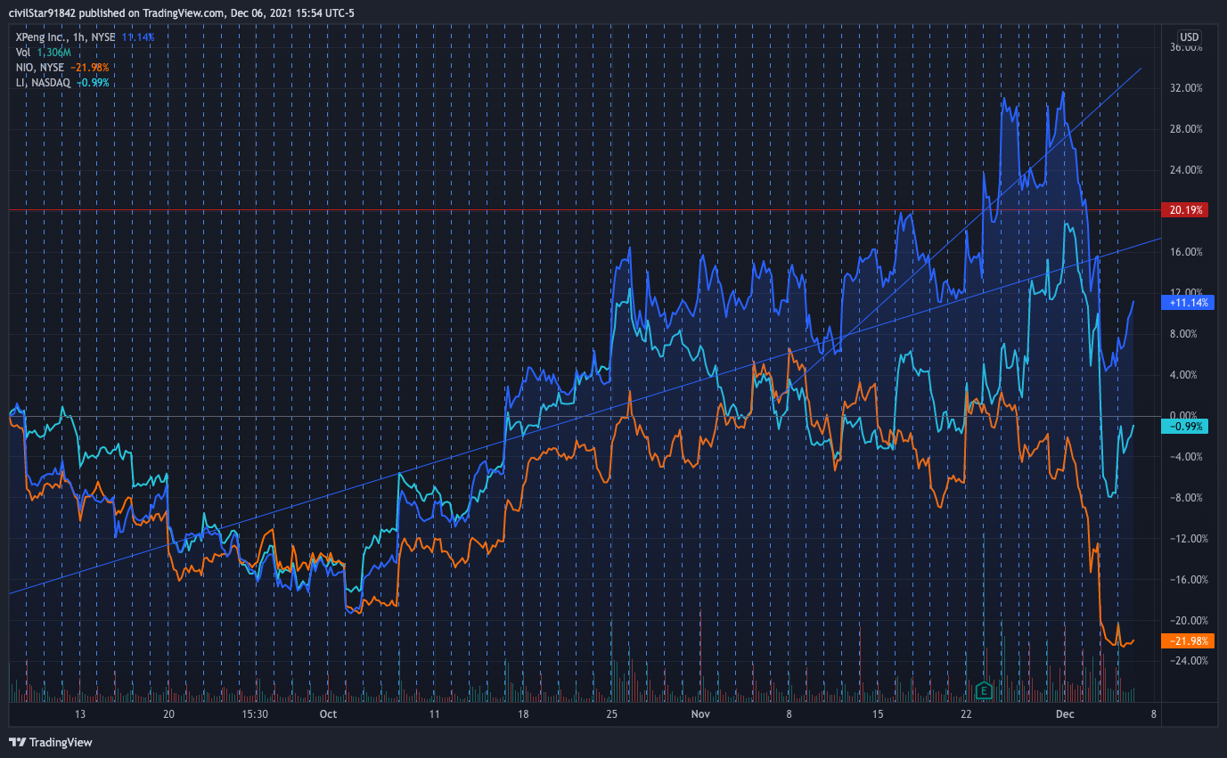
Task: Click the 22 date label on time axis
Action: [966, 714]
